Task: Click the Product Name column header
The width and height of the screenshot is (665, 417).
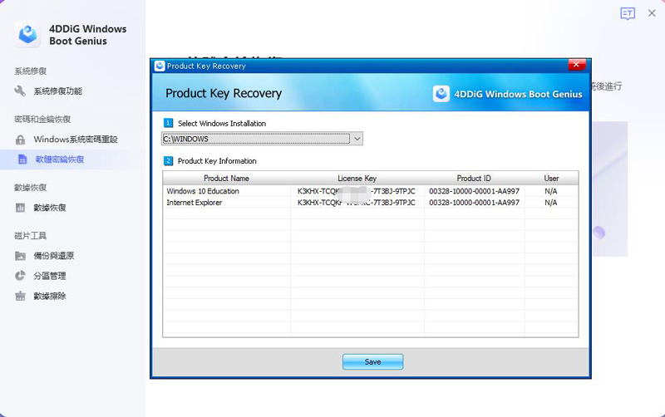Action: (x=226, y=178)
